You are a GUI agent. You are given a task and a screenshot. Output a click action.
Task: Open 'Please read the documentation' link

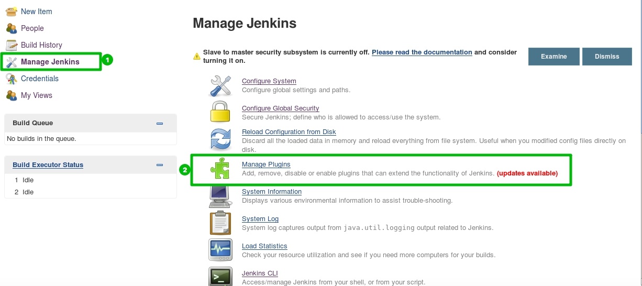tap(422, 52)
